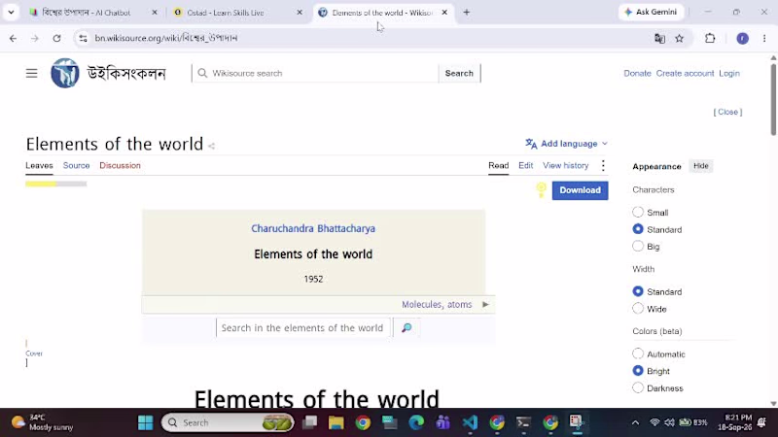The width and height of the screenshot is (778, 437).
Task: Click the Donate link
Action: click(637, 74)
